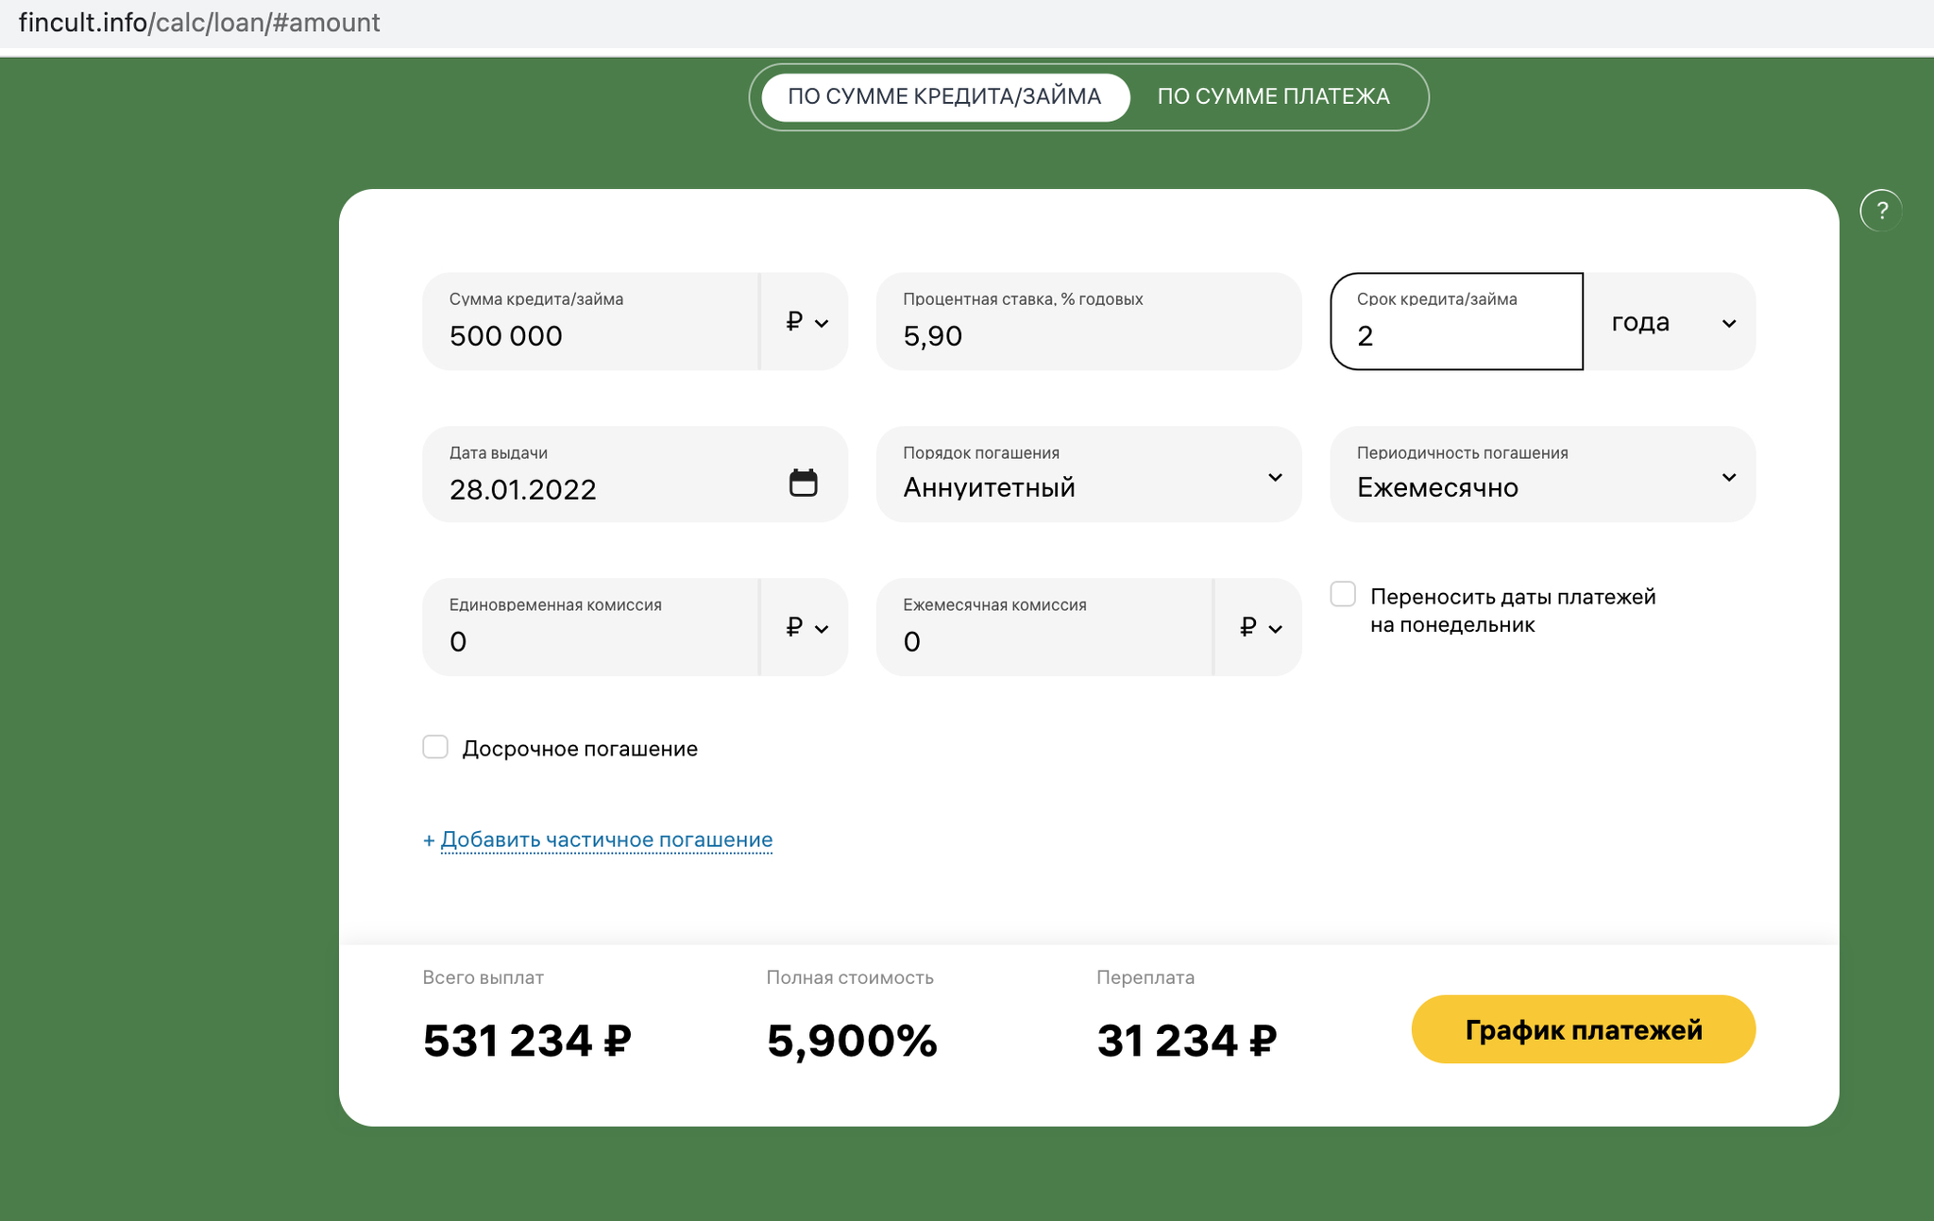Open repayment order dropdown "Аннуитетный"

[x=1088, y=475]
